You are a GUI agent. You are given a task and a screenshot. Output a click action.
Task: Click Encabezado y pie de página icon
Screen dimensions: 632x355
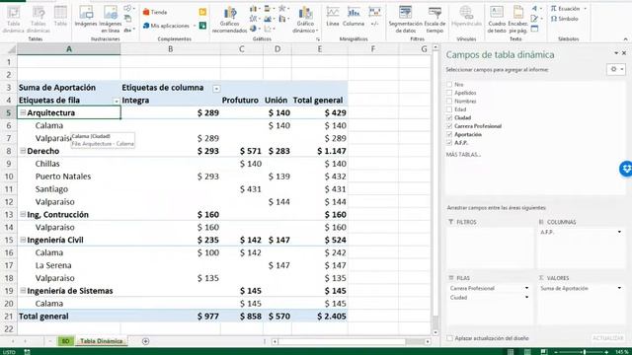pos(517,20)
